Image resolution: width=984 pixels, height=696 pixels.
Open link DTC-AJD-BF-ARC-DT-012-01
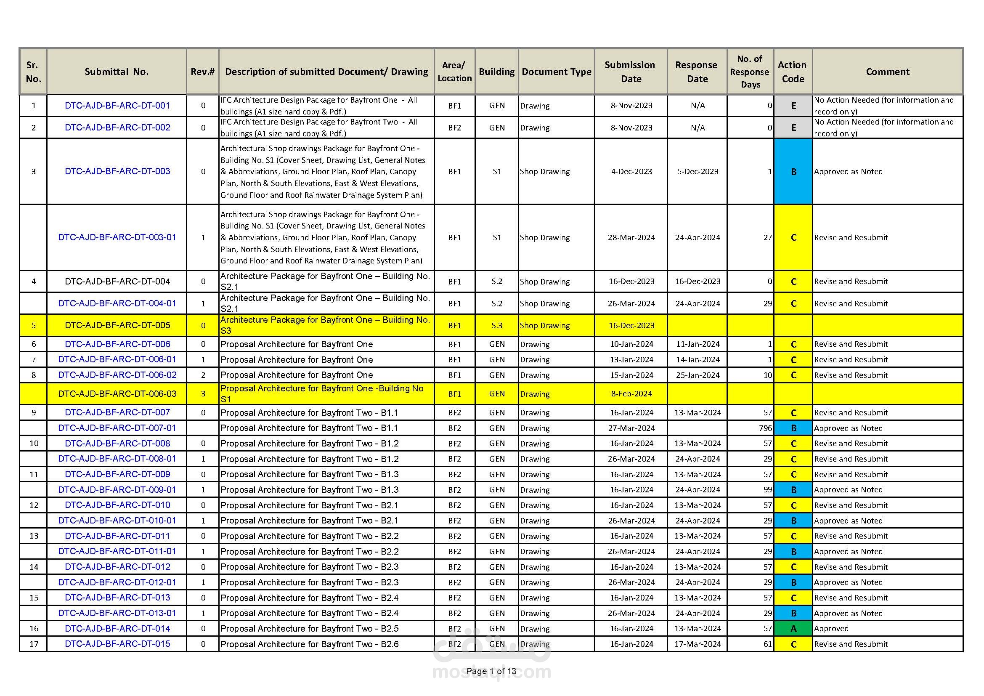click(117, 582)
